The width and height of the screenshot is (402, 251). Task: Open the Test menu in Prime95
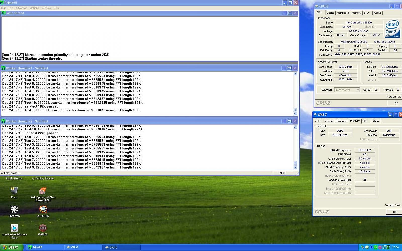pyautogui.click(x=3, y=8)
